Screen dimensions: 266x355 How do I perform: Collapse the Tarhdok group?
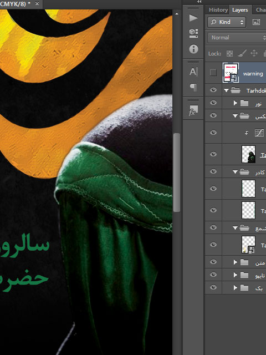click(x=226, y=90)
